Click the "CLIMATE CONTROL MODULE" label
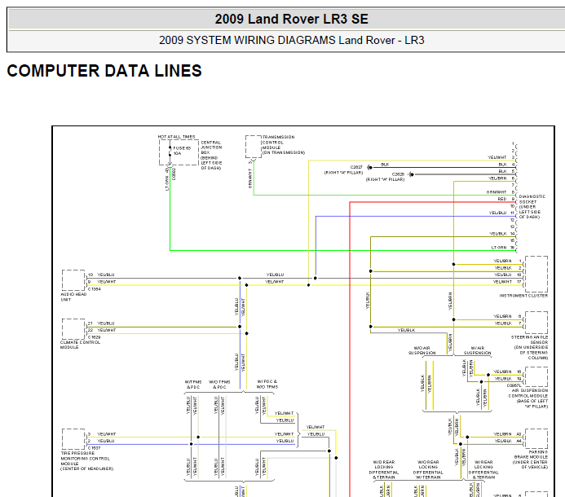Image resolution: width=565 pixels, height=497 pixels. point(80,345)
